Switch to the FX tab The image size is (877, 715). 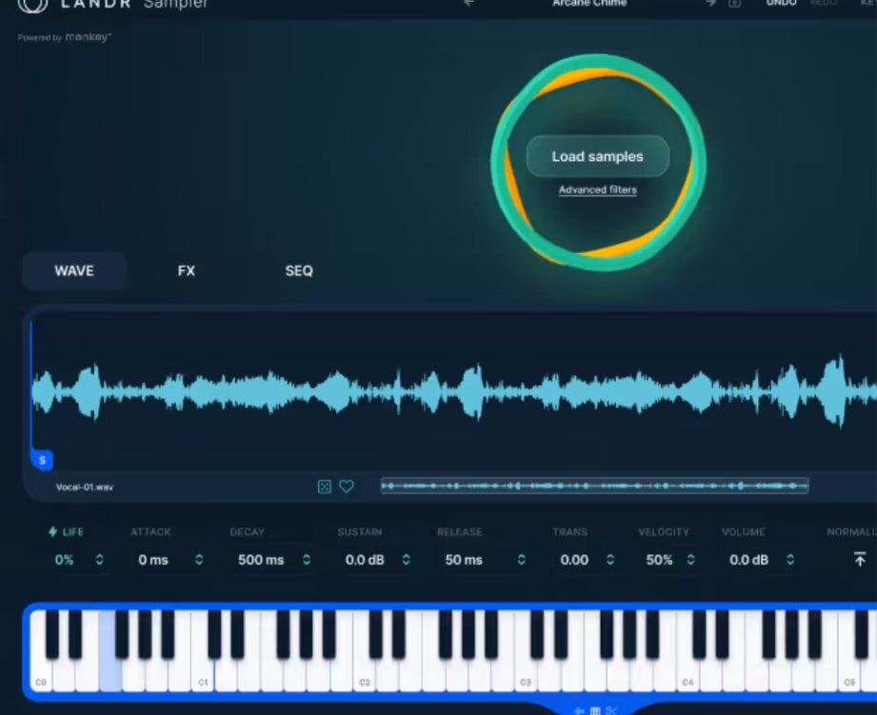186,270
